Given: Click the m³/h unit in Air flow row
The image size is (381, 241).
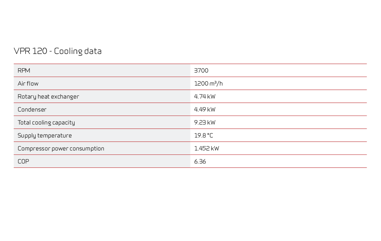Looking at the screenshot, I should 216,84.
